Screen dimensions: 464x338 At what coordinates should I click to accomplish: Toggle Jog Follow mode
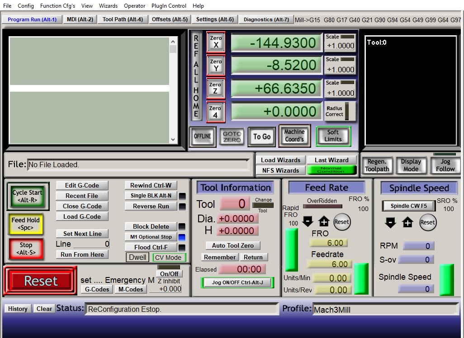(x=445, y=165)
